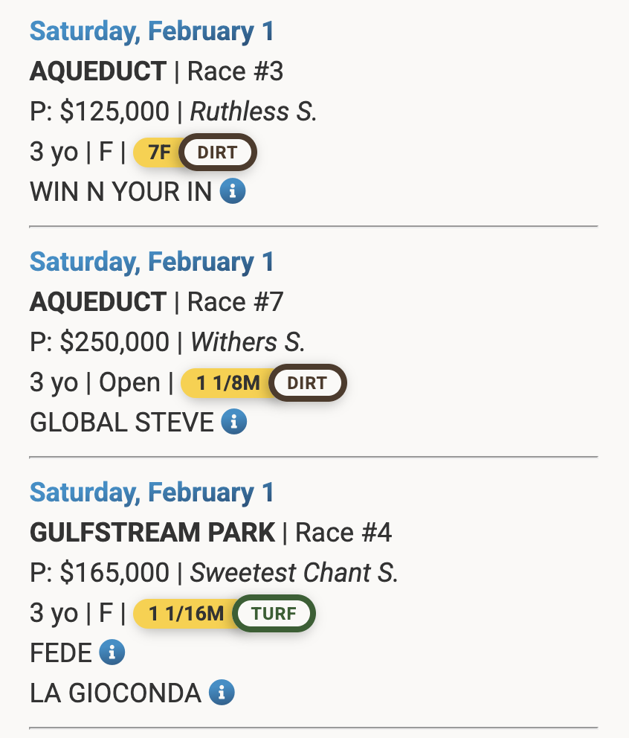Open the Withers S. race name
Image resolution: width=629 pixels, height=738 pixels.
point(248,342)
